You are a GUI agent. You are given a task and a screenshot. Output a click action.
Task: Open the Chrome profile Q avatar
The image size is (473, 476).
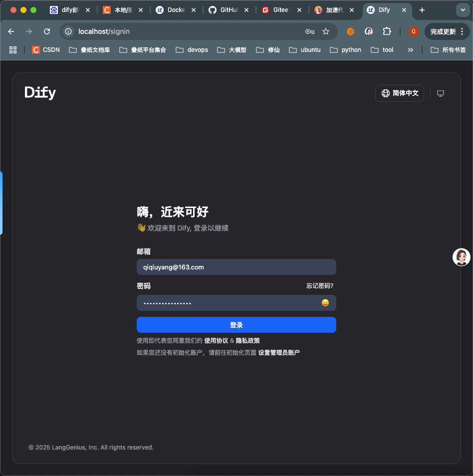(413, 31)
